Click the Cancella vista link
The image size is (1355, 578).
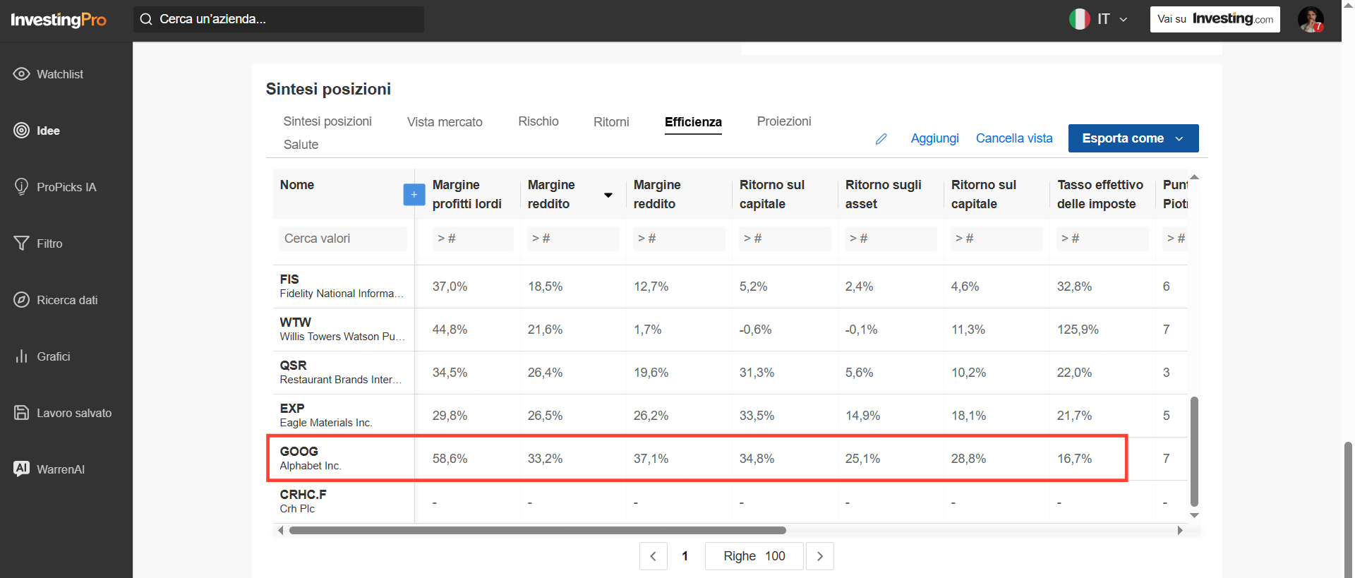click(1014, 138)
